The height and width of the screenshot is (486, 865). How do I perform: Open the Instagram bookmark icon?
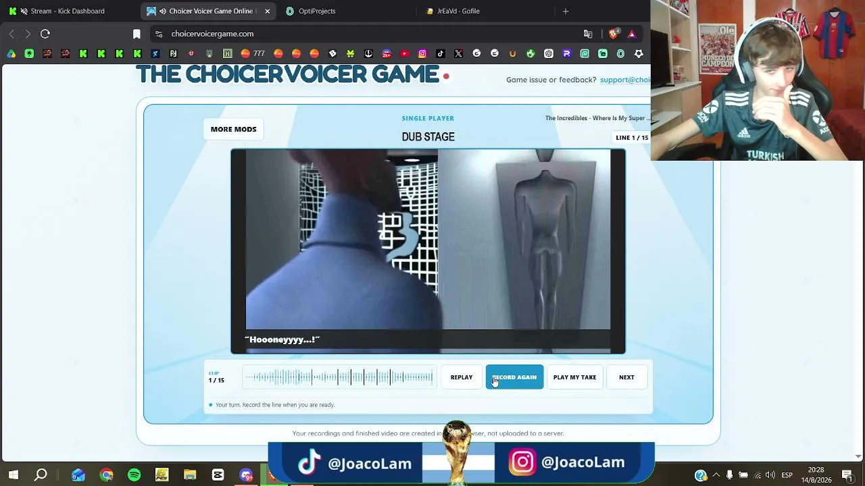(422, 53)
